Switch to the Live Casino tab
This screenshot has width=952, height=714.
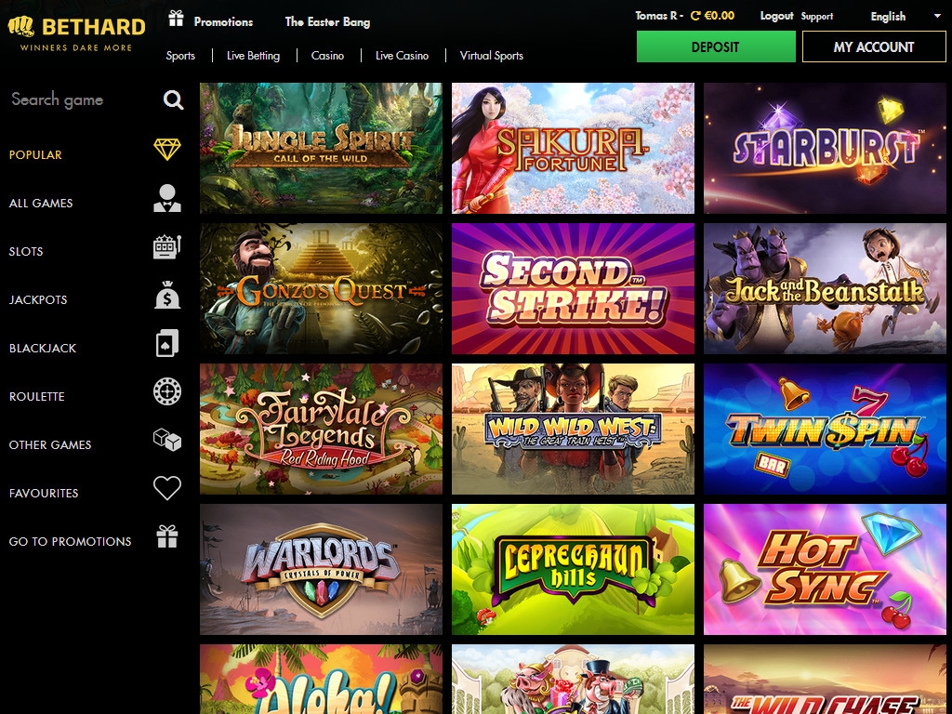(402, 56)
